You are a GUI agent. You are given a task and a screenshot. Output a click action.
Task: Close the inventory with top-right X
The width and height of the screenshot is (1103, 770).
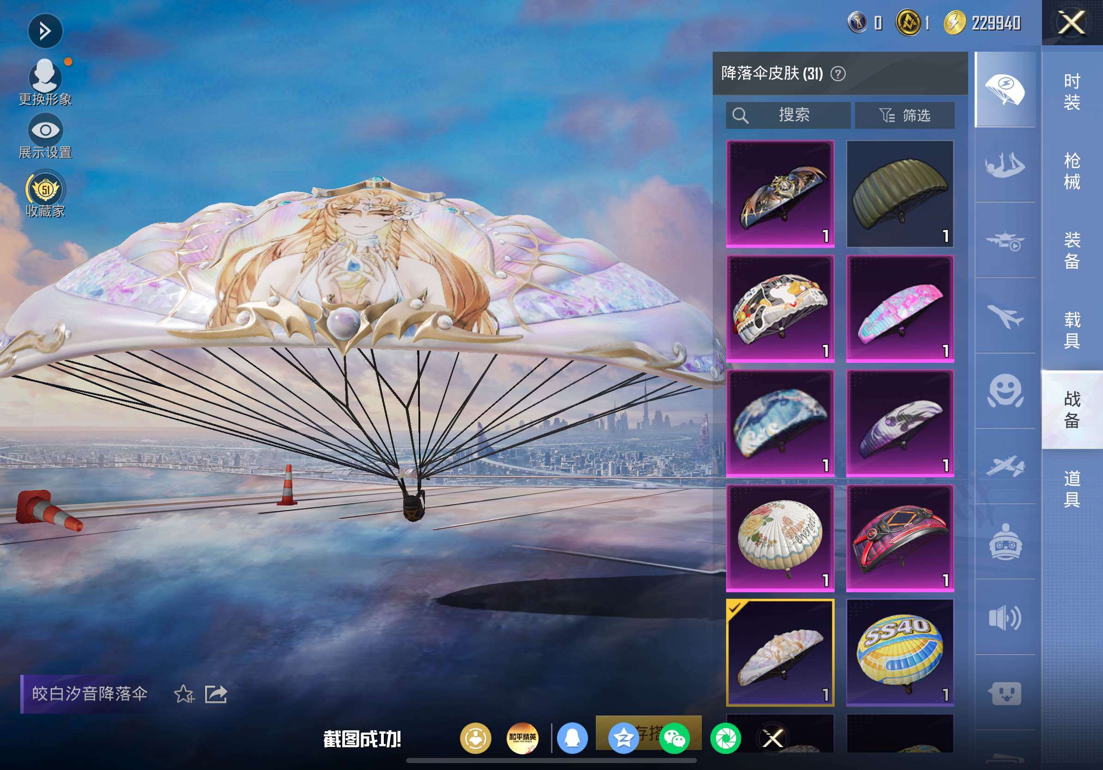click(x=1072, y=23)
